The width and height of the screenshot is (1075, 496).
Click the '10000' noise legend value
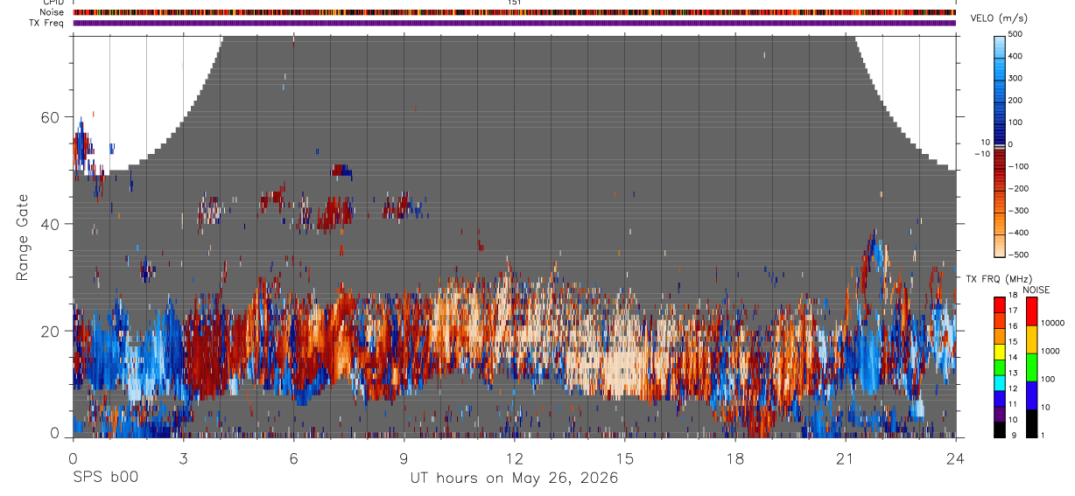click(1052, 323)
